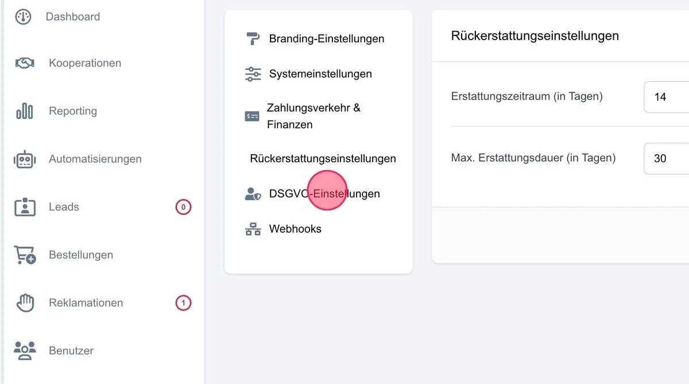The width and height of the screenshot is (689, 384).
Task: Go to Benutzer management
Action: pyautogui.click(x=71, y=350)
